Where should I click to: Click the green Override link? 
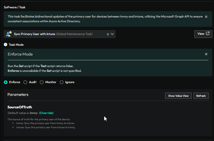click(46, 113)
